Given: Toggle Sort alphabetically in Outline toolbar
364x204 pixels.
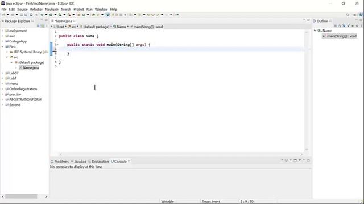Looking at the screenshot, I should 340,26.
